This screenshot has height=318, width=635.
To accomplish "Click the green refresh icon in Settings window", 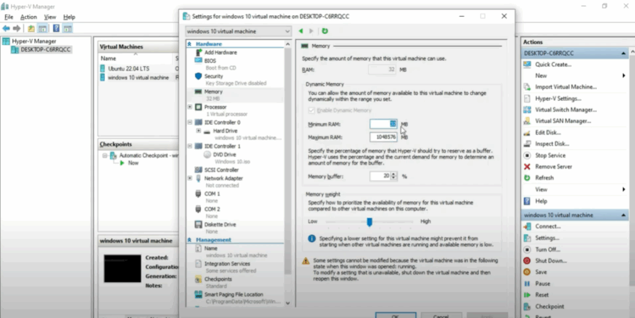I will (x=325, y=31).
